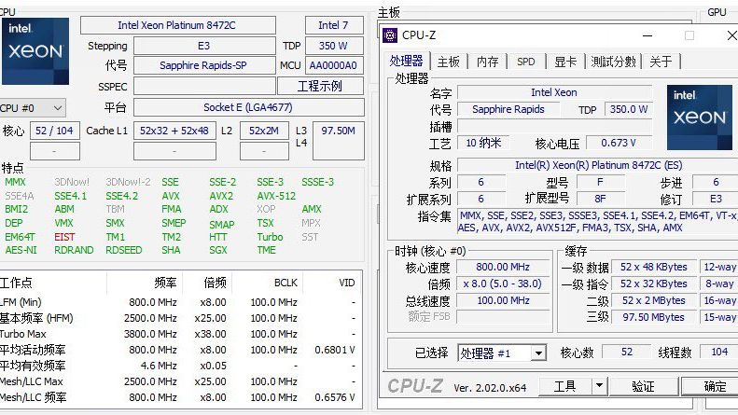The image size is (738, 415).
Task: Minimize the CPU-Z window
Action: 647,35
